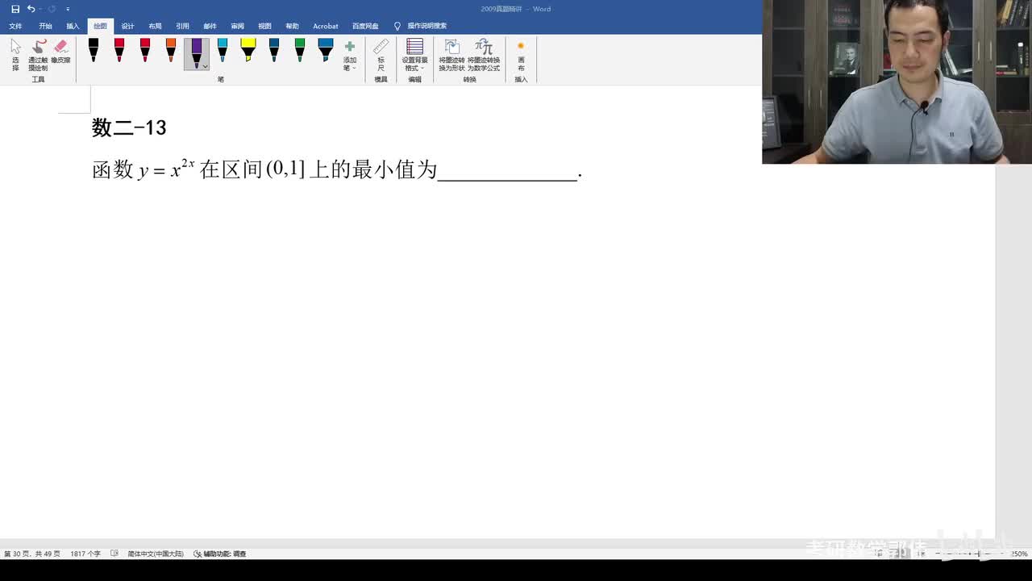1032x581 pixels.
Task: Open the 邮件 ribbon tab
Action: 210,26
